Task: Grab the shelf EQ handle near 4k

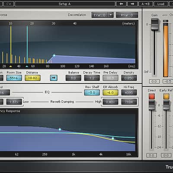Action: point(113,138)
